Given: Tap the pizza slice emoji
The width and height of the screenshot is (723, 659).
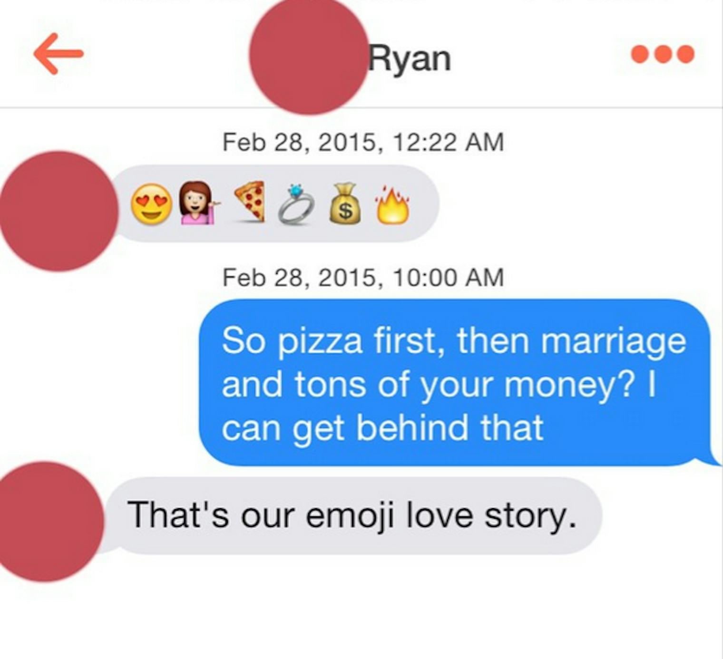Looking at the screenshot, I should click(x=250, y=201).
